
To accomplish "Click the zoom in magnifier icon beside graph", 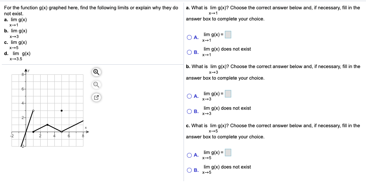I will click(x=96, y=71).
